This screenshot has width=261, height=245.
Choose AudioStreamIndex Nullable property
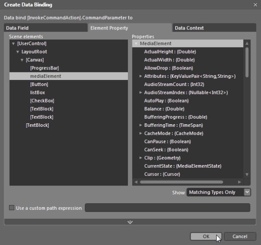186,93
